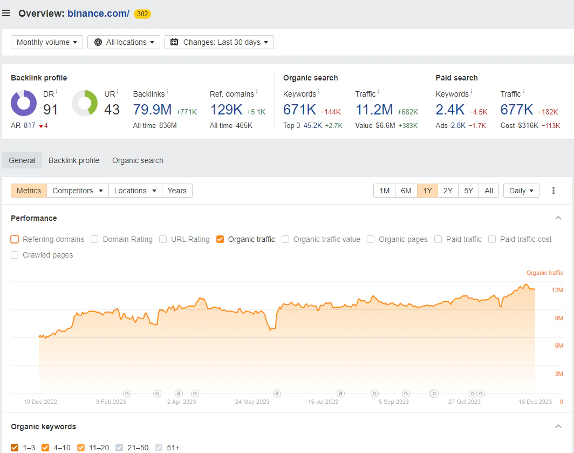Click the info icon next to DR

(56, 91)
